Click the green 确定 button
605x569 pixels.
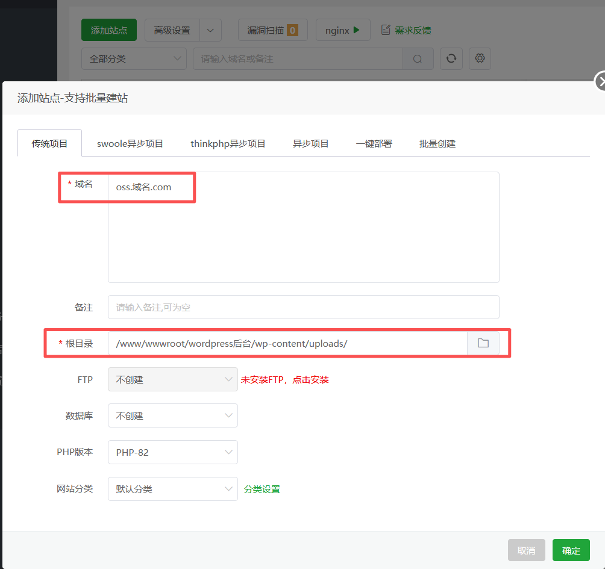(571, 550)
